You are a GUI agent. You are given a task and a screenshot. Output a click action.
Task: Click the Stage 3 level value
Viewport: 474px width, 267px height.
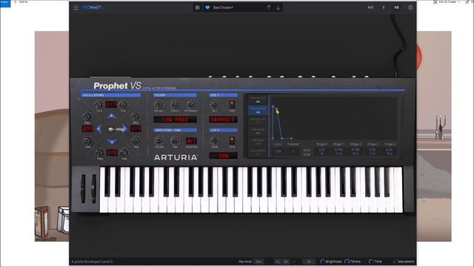372,150
